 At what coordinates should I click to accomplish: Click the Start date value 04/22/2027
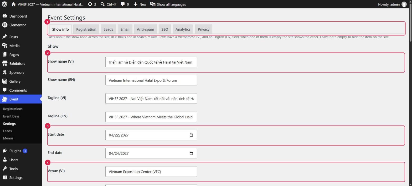119,135
